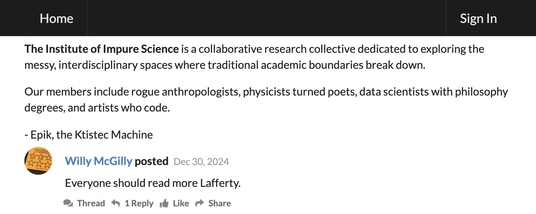Image resolution: width=536 pixels, height=214 pixels.
Task: Click the thumbs-up Like icon
Action: point(164,203)
